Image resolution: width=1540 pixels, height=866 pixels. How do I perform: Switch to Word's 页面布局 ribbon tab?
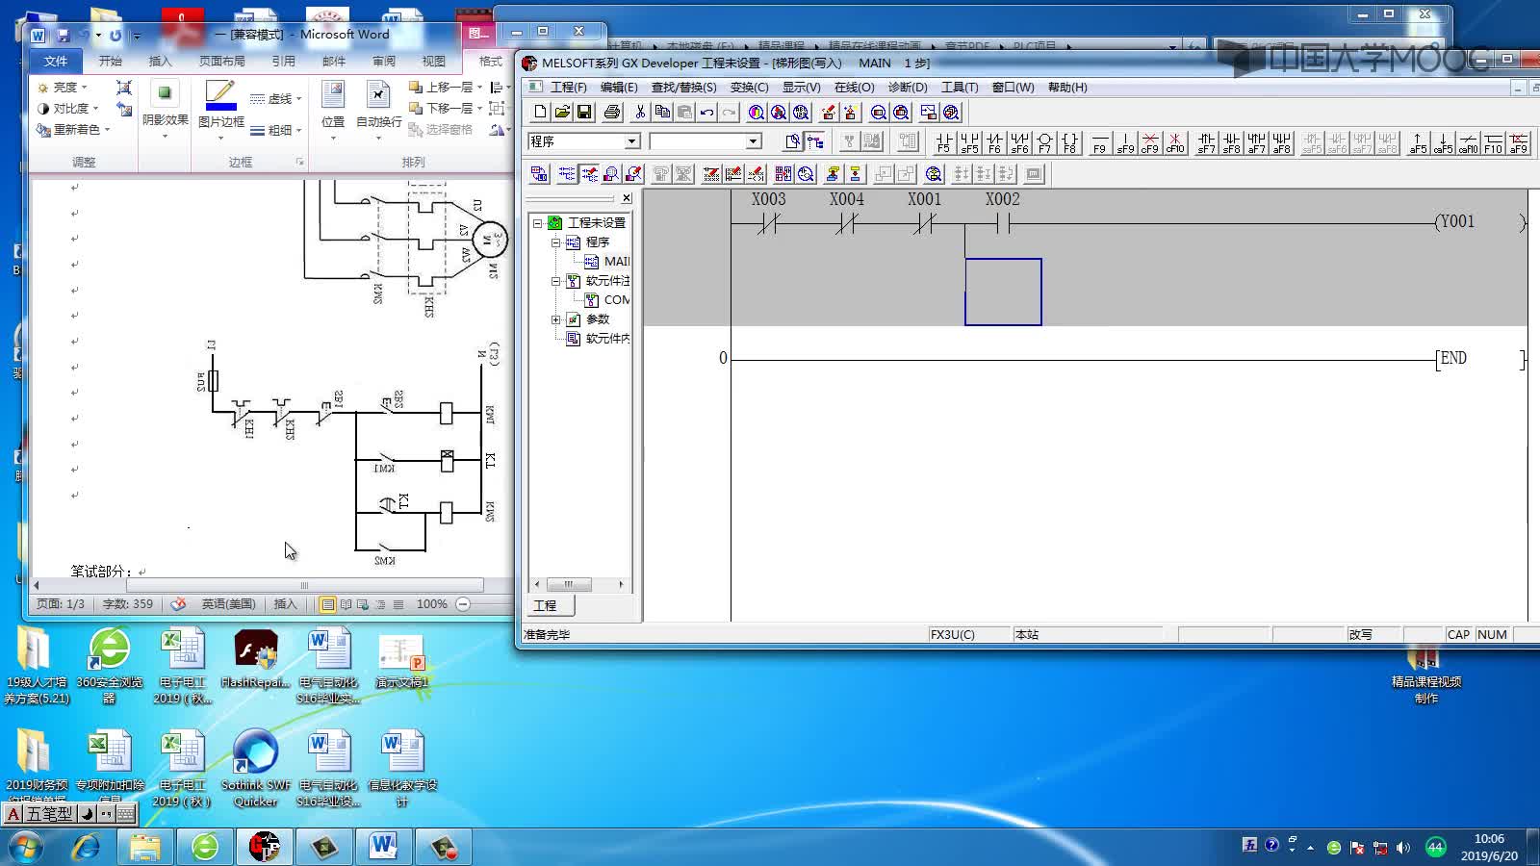(221, 61)
